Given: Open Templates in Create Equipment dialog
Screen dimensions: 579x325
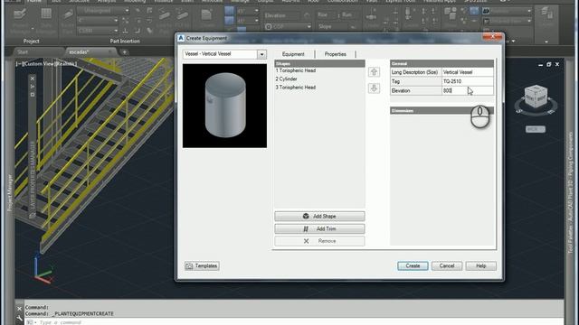Looking at the screenshot, I should pyautogui.click(x=202, y=265).
